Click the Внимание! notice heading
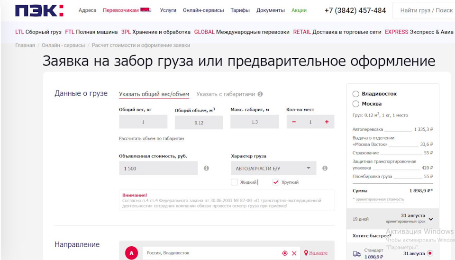 pos(135,195)
